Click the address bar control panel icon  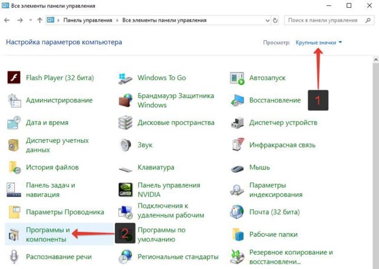51,20
